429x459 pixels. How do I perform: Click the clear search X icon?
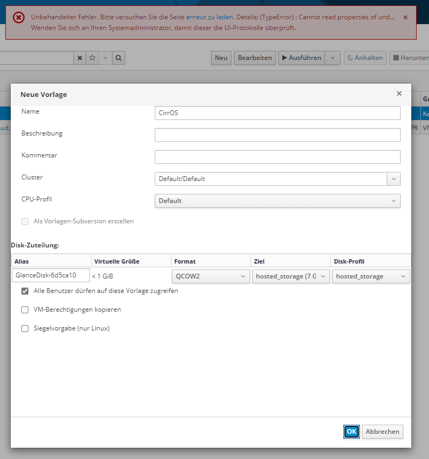point(80,58)
